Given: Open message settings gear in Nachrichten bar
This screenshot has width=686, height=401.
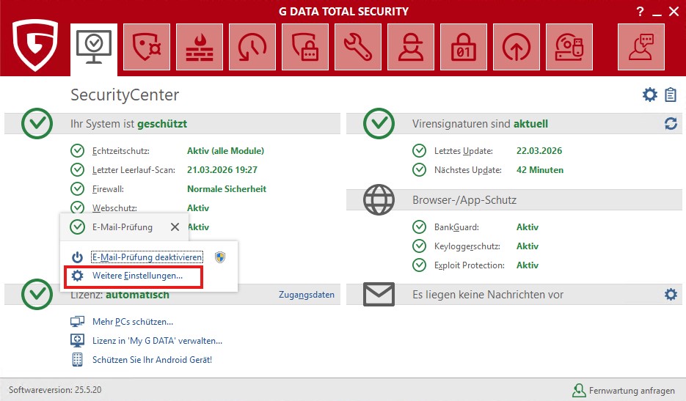Looking at the screenshot, I should pos(671,294).
